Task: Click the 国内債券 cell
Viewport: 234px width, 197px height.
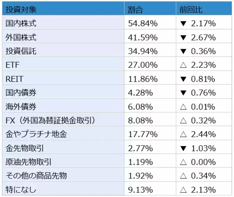Action: pos(21,93)
